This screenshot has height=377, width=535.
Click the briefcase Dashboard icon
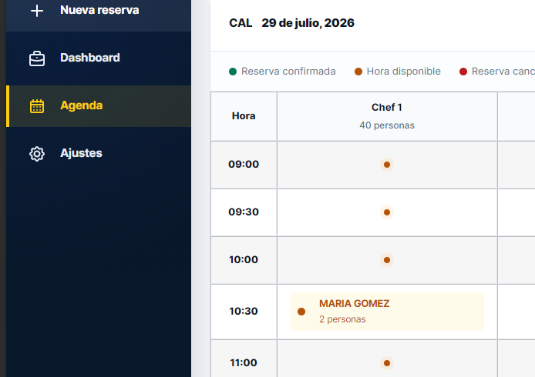(x=37, y=58)
